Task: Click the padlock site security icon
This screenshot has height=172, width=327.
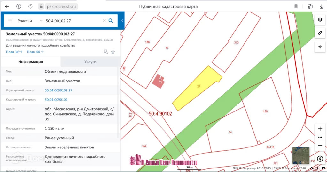Action: pyautogui.click(x=41, y=6)
